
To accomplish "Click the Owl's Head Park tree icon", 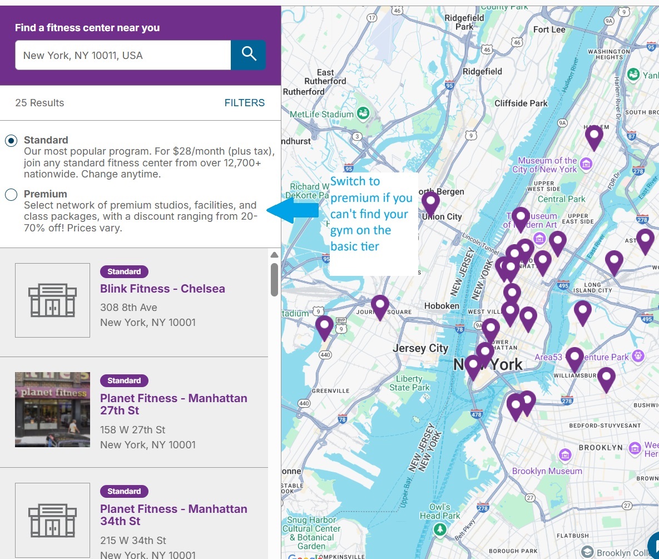I will [x=440, y=529].
